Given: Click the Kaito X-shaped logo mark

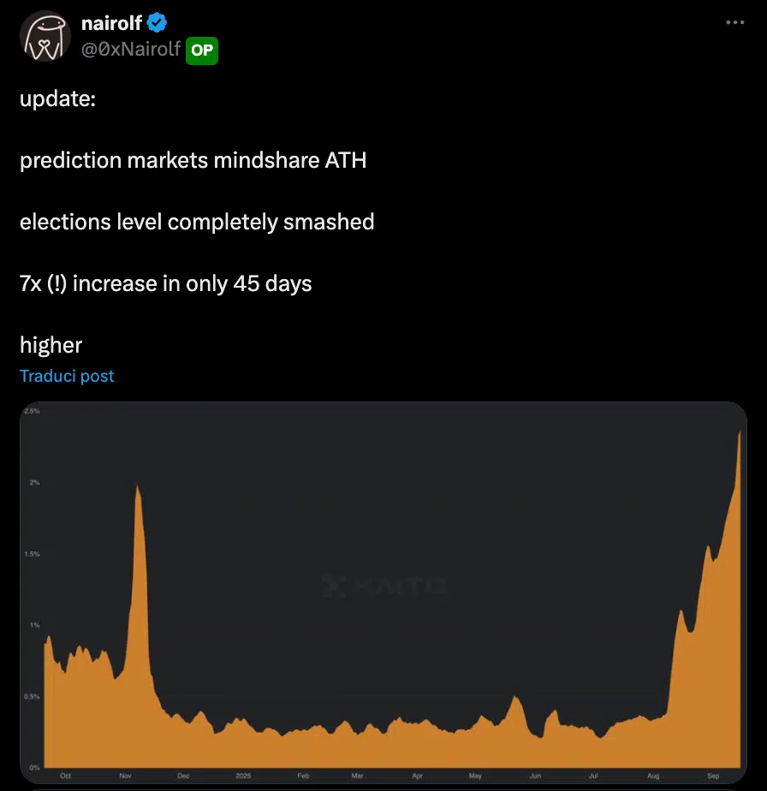Looking at the screenshot, I should (332, 586).
